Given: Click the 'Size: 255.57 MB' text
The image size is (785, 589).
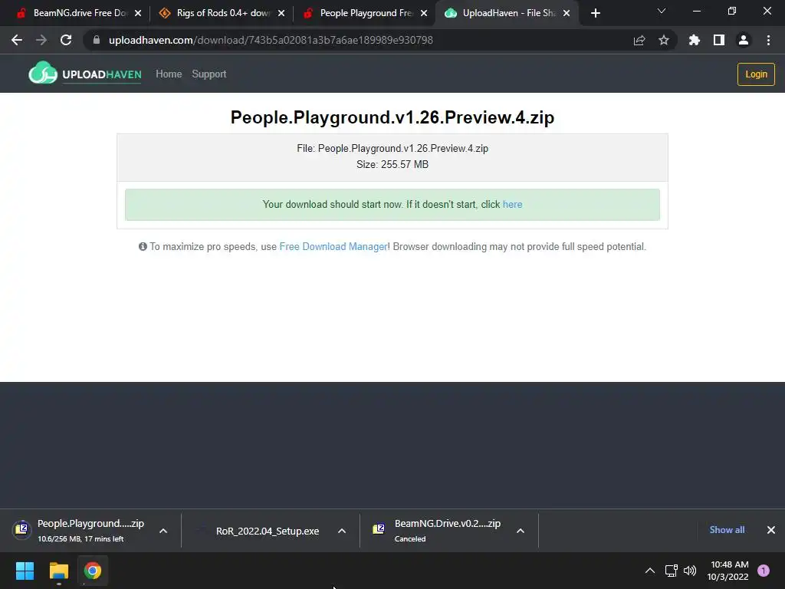Looking at the screenshot, I should (x=392, y=164).
